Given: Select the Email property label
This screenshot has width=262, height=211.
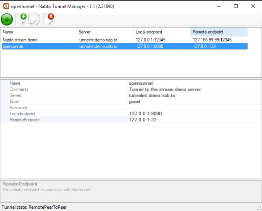Looking at the screenshot, I should [14, 101].
